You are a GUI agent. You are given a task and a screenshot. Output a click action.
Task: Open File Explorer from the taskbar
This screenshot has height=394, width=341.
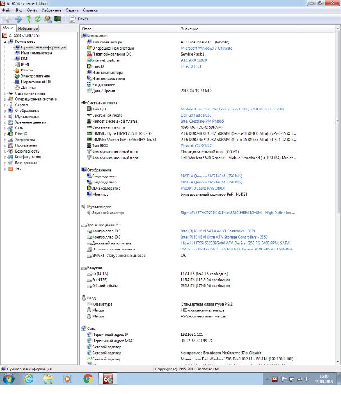[48, 379]
